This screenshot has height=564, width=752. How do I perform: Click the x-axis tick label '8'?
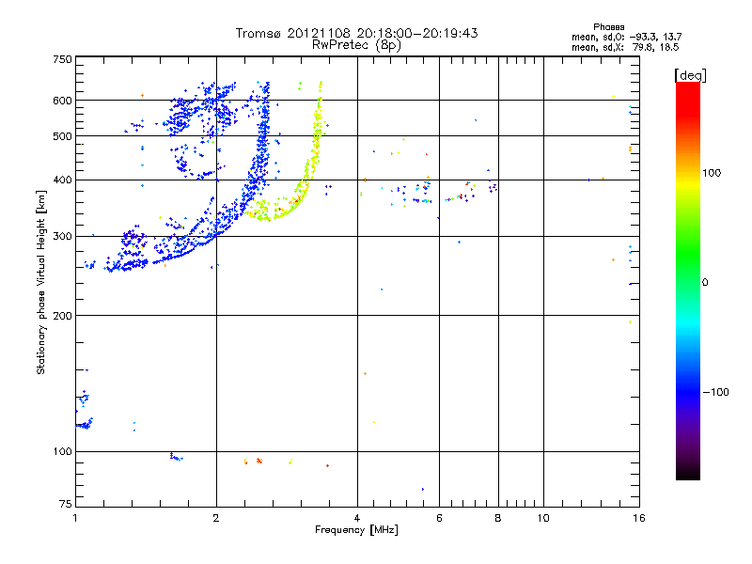click(x=498, y=518)
